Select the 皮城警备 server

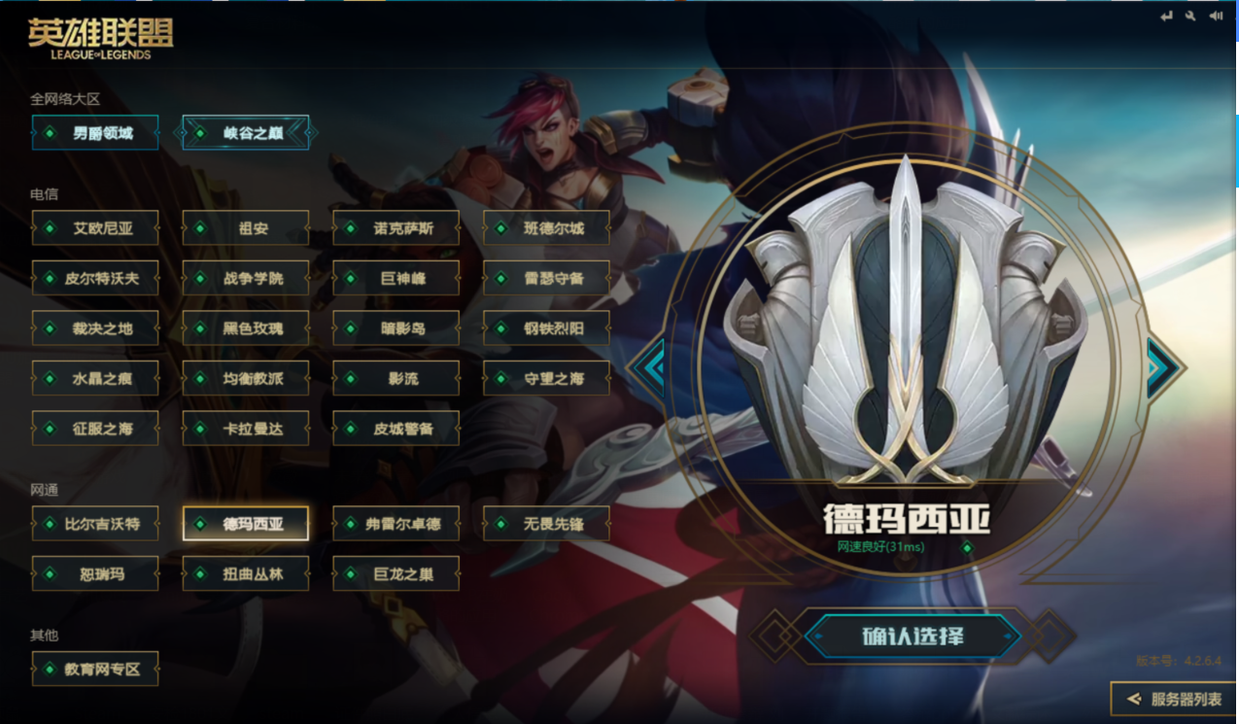coord(396,428)
